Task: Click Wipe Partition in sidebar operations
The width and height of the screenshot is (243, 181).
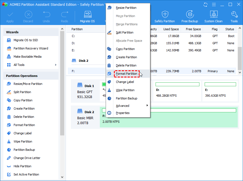Action: [23, 141]
